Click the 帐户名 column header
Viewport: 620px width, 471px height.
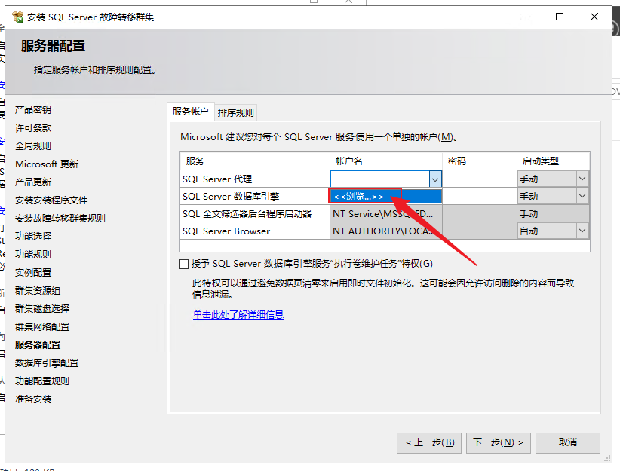(x=386, y=161)
